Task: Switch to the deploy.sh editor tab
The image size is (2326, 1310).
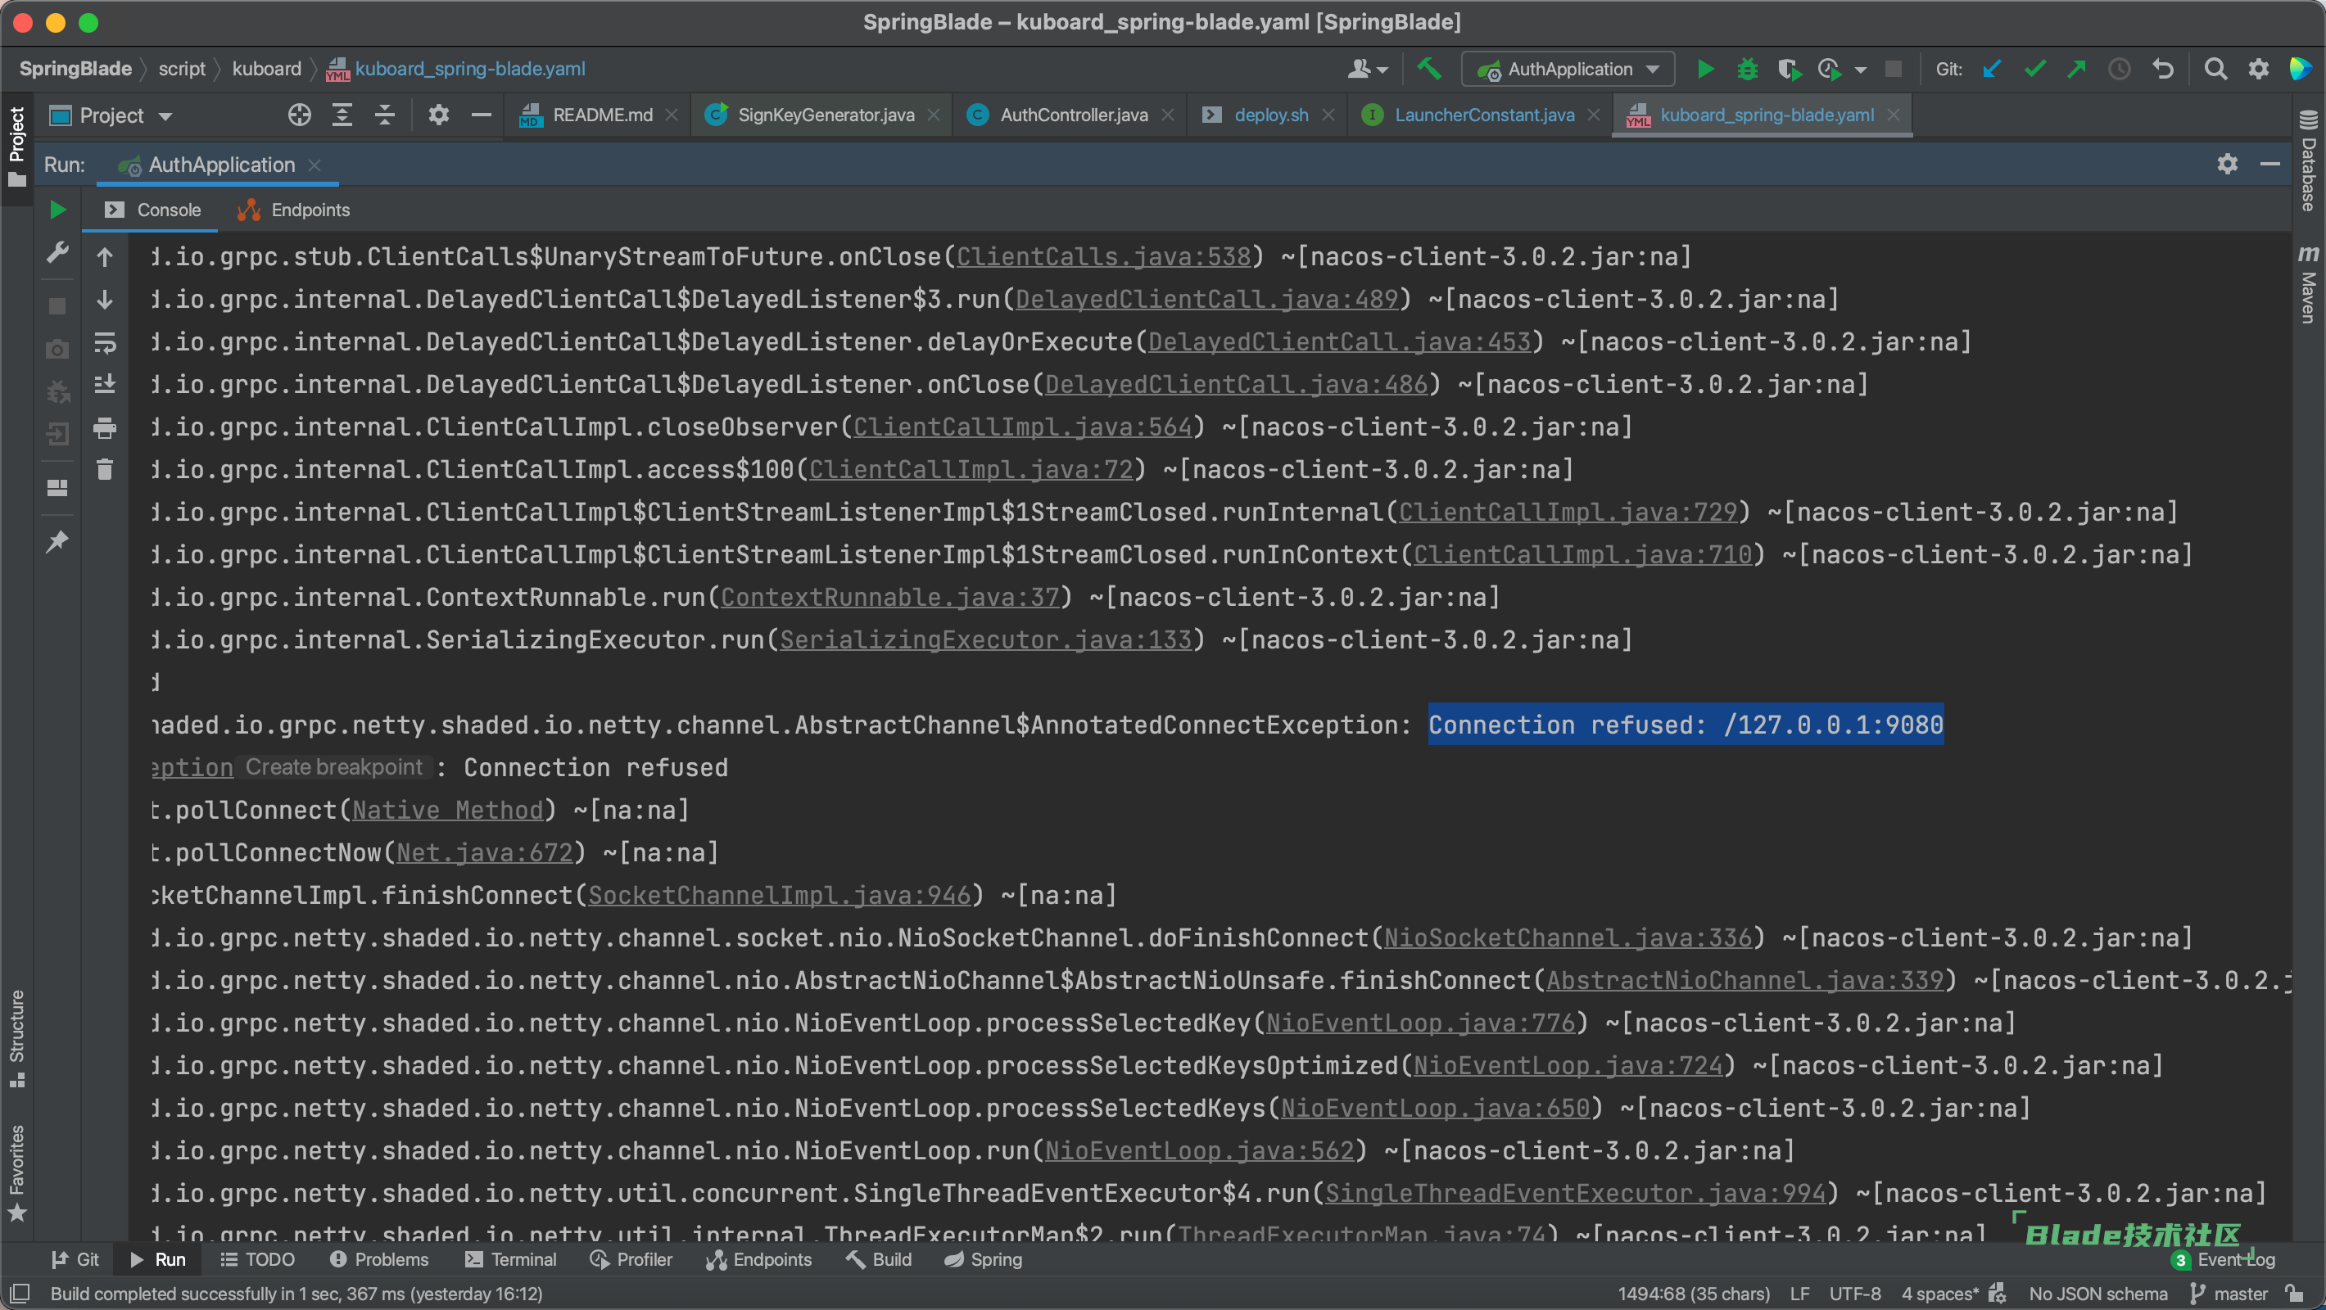Action: (x=1270, y=115)
